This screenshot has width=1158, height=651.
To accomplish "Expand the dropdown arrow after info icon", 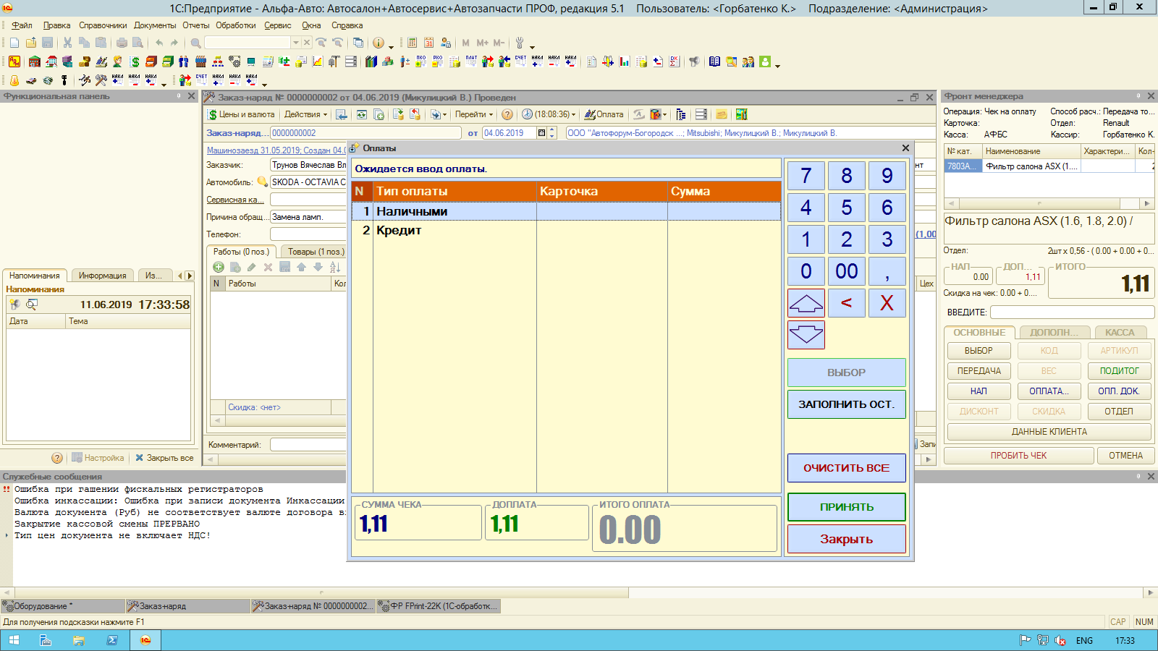I will pos(392,46).
